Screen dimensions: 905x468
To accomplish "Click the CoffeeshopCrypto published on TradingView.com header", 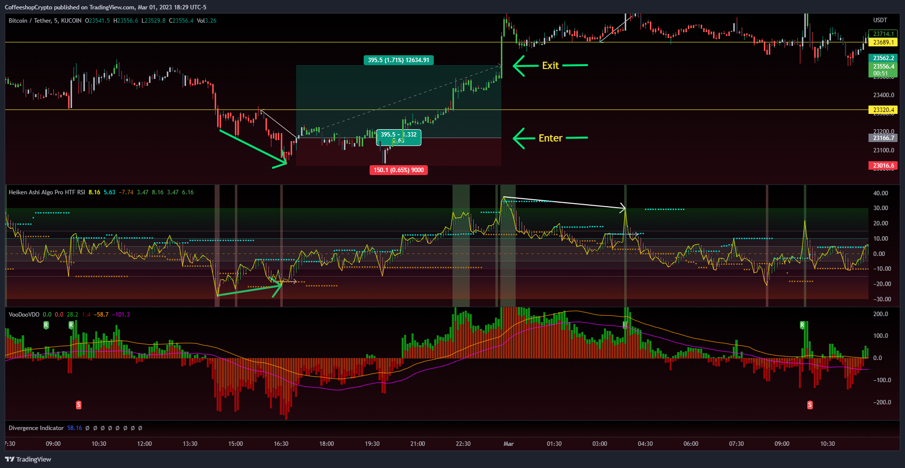I will click(x=106, y=7).
